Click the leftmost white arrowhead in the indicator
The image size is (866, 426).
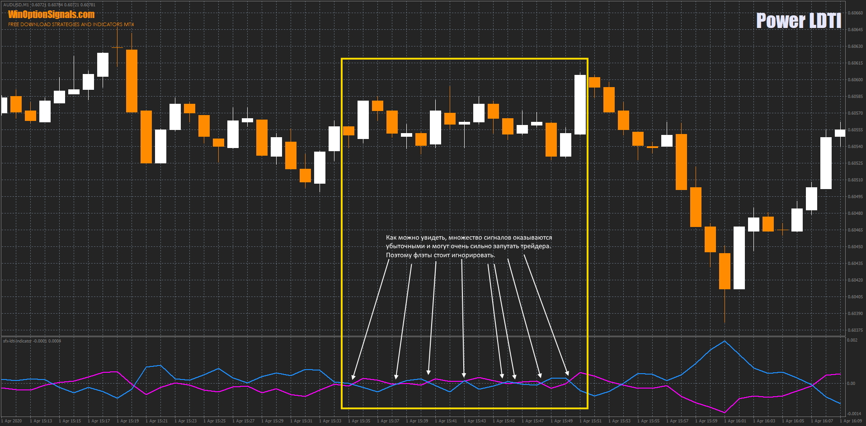(353, 377)
